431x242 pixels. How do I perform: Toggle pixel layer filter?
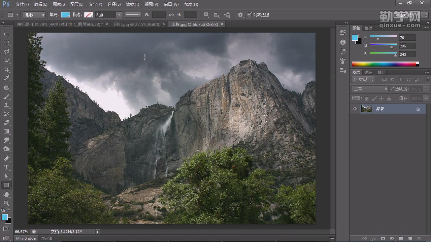(384, 80)
